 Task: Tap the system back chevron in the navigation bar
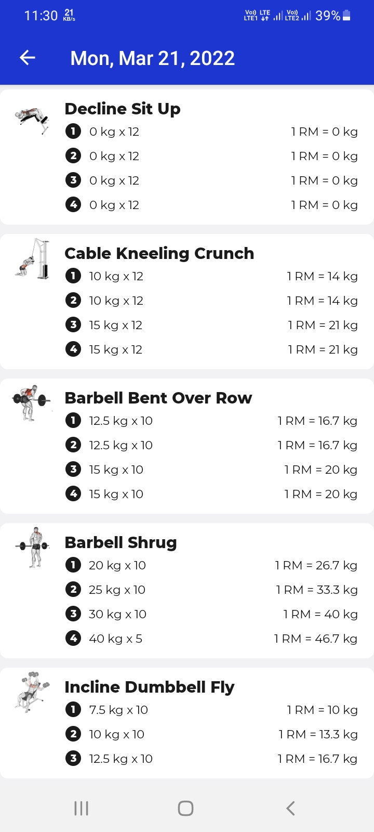(290, 808)
